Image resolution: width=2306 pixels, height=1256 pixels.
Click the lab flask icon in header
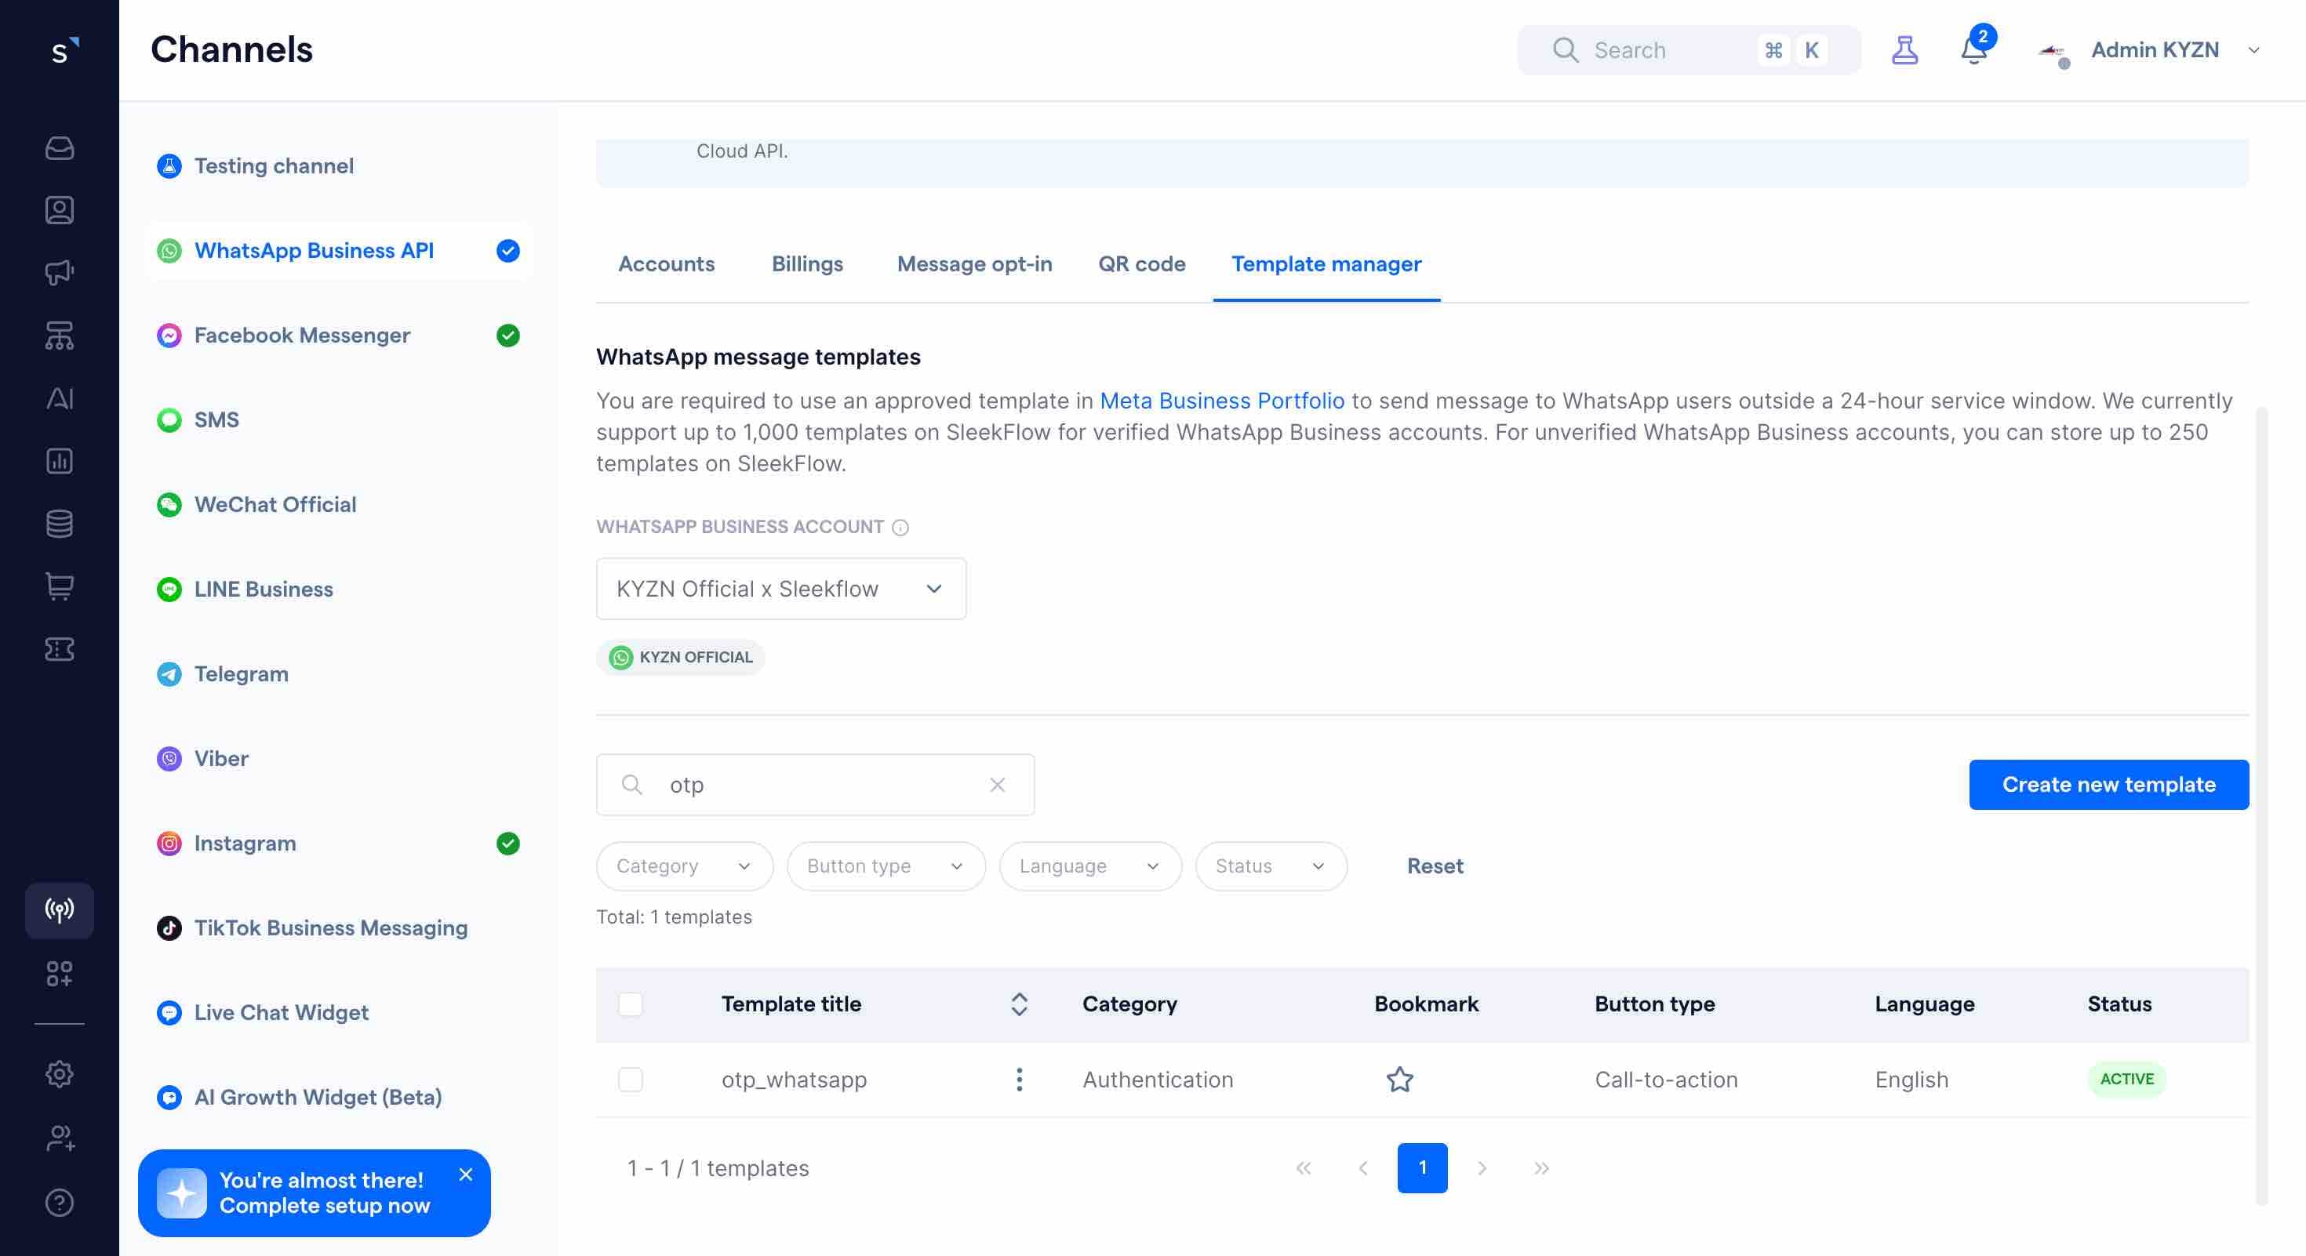pyautogui.click(x=1904, y=51)
